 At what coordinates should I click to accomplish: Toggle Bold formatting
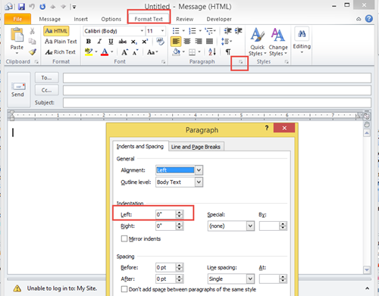[x=89, y=42]
